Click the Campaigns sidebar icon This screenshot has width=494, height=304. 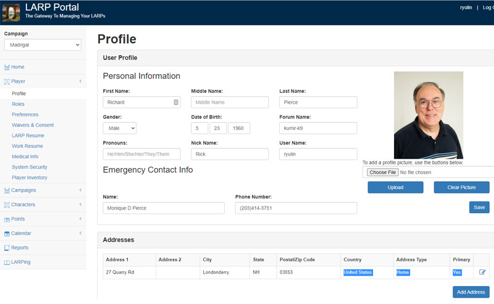pyautogui.click(x=7, y=190)
